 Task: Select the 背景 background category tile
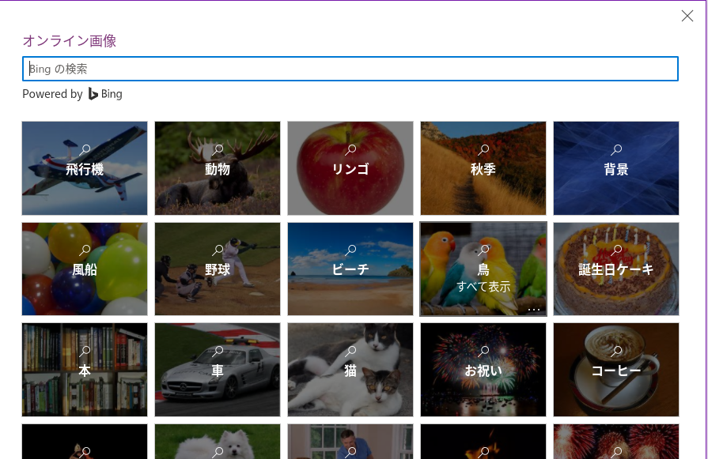[x=616, y=169]
